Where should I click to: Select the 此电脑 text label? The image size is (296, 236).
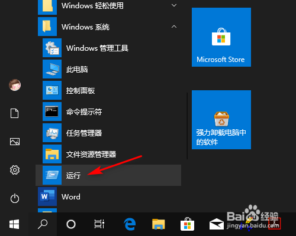coord(77,69)
